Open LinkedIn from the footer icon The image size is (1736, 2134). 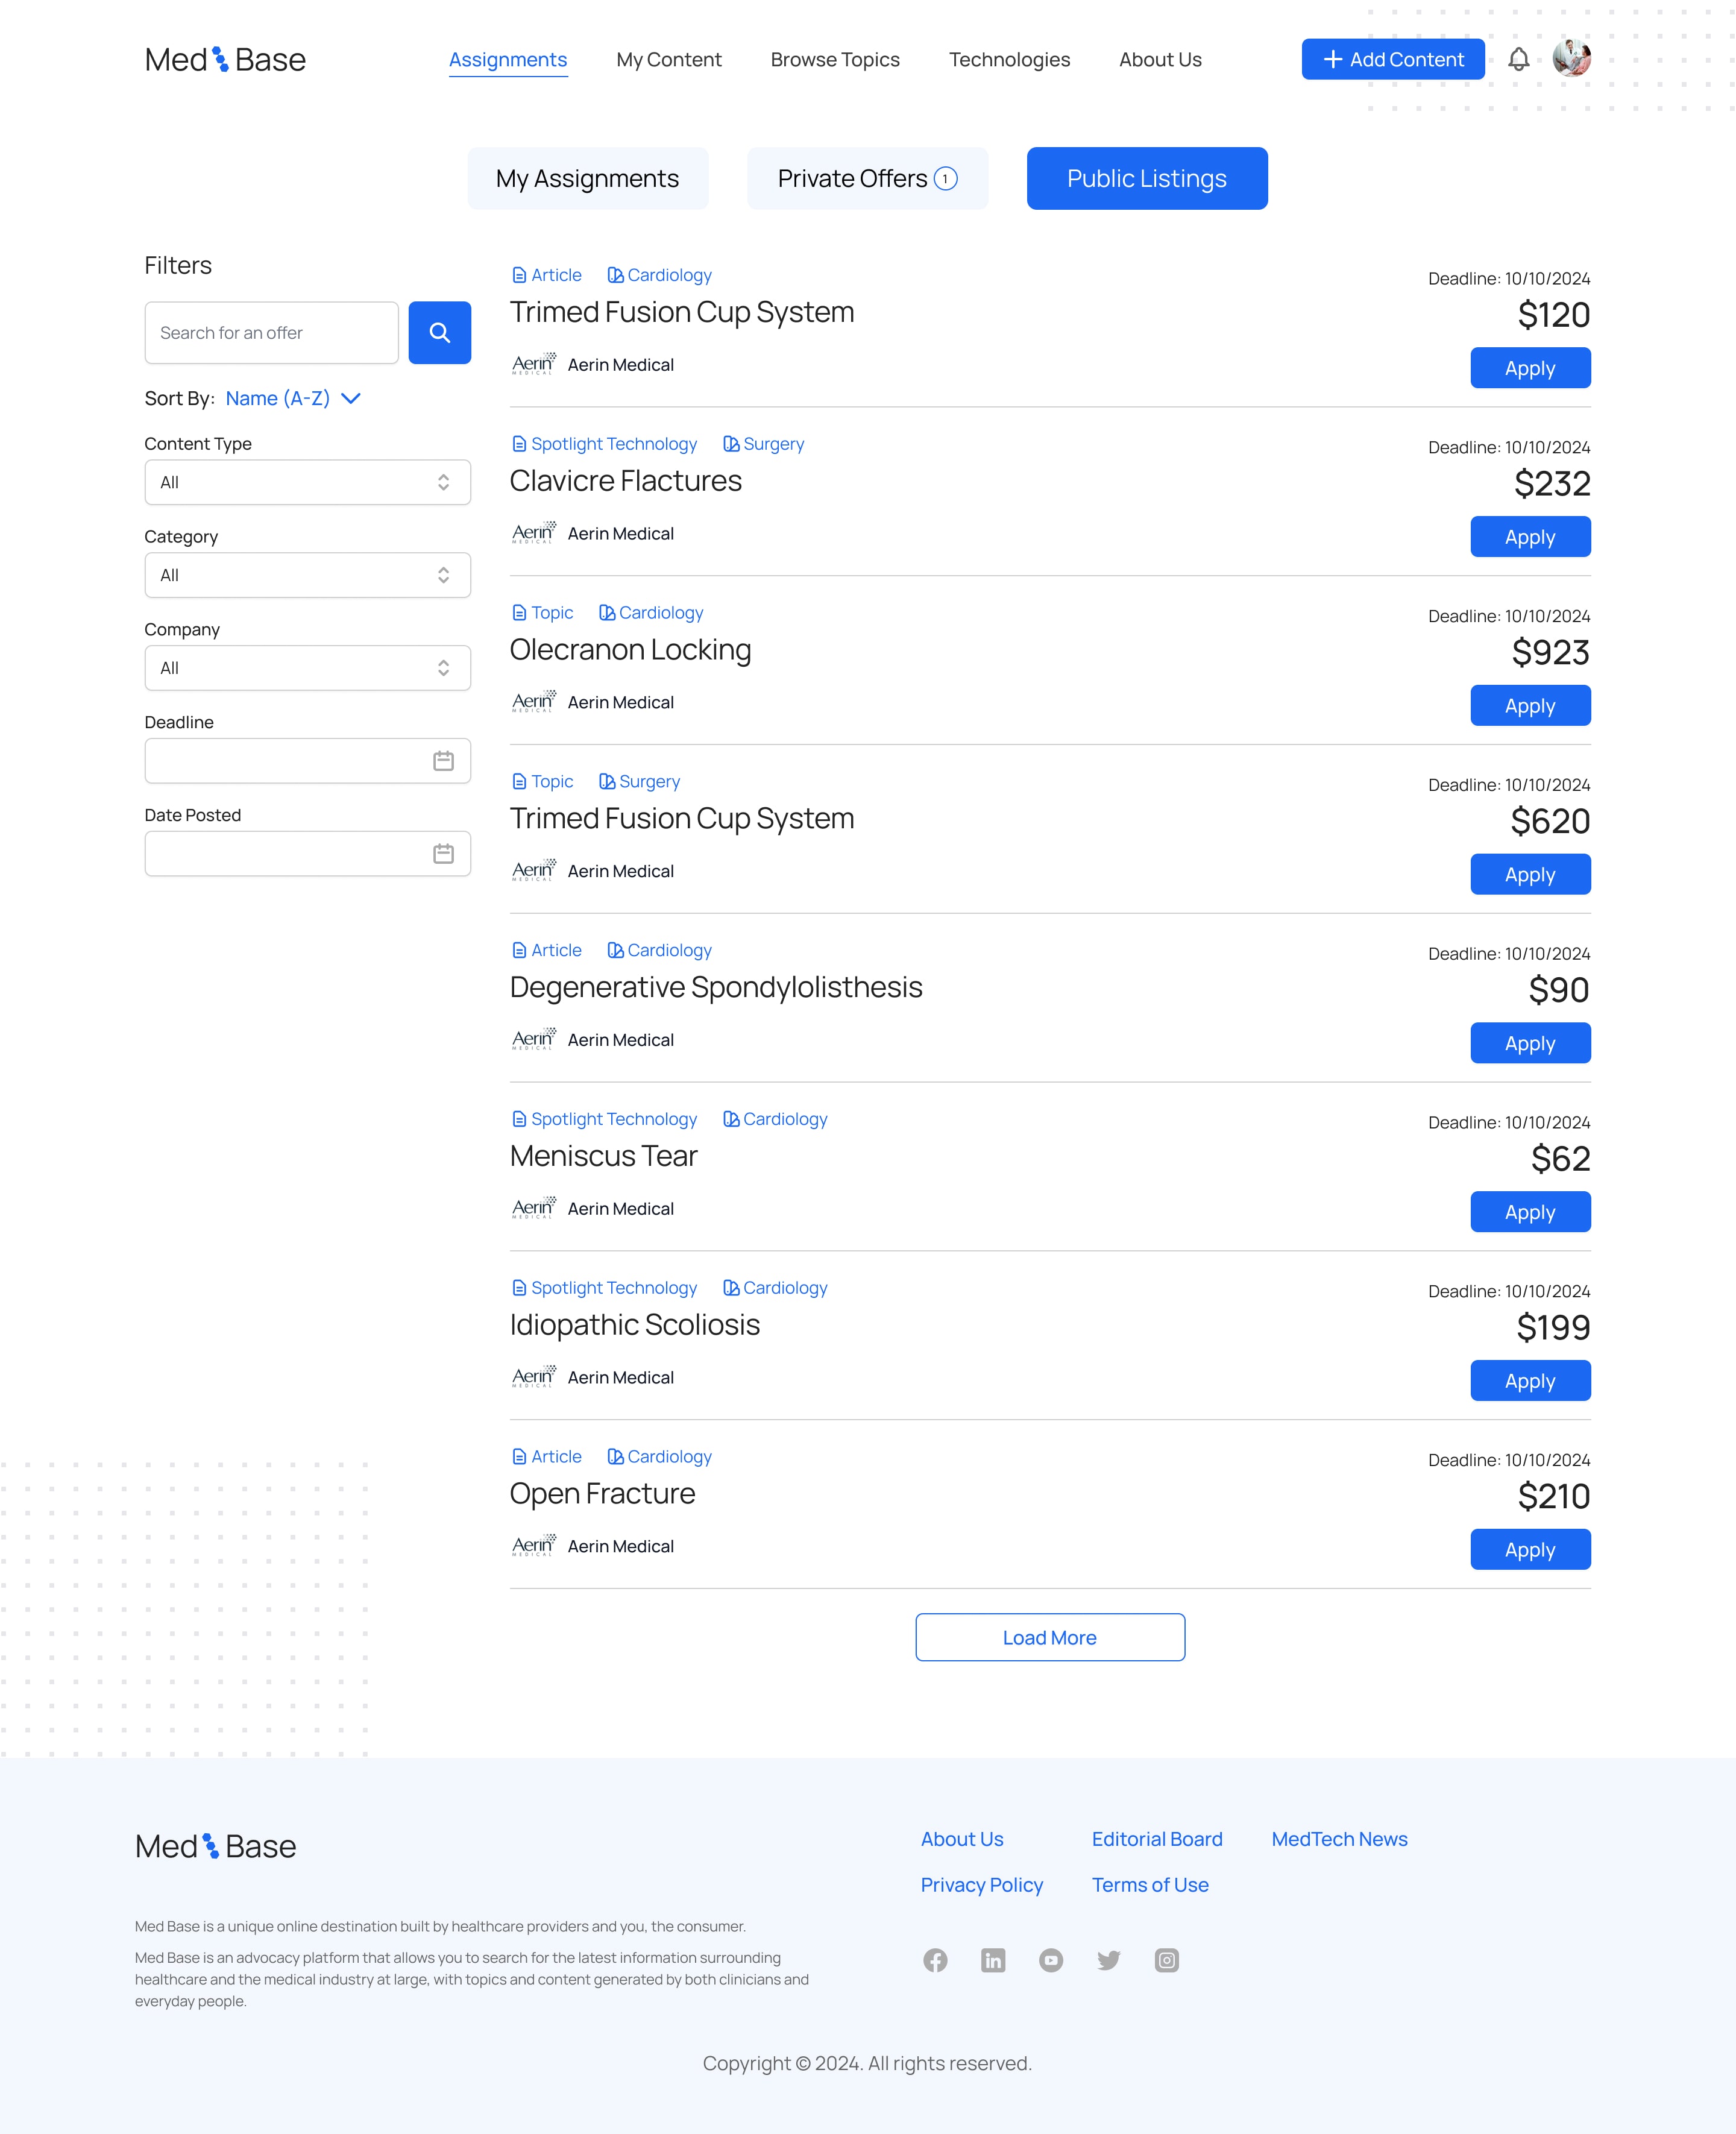tap(993, 1960)
